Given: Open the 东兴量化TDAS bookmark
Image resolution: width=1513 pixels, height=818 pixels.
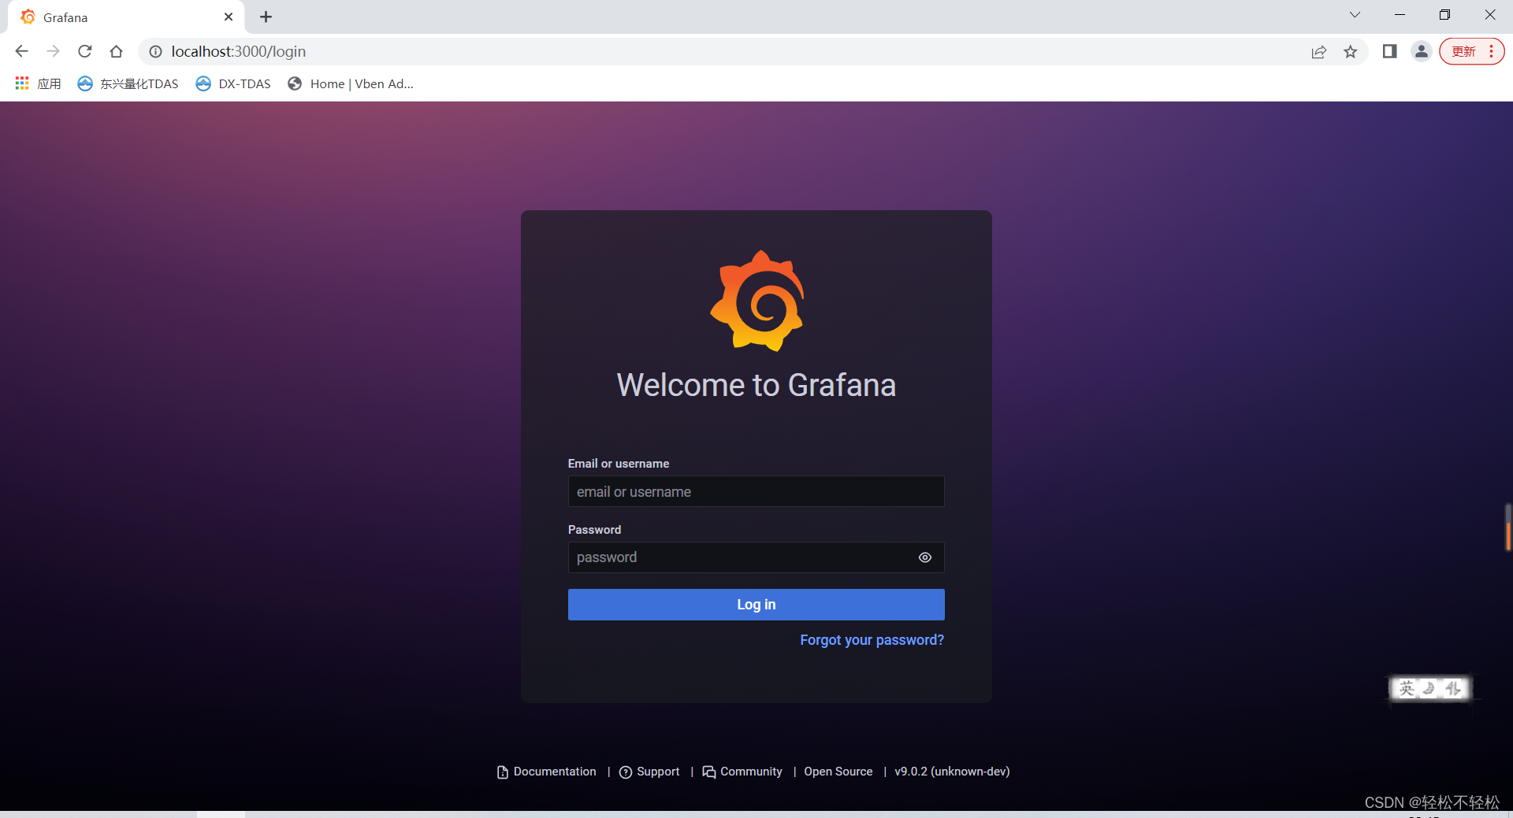Looking at the screenshot, I should point(128,83).
